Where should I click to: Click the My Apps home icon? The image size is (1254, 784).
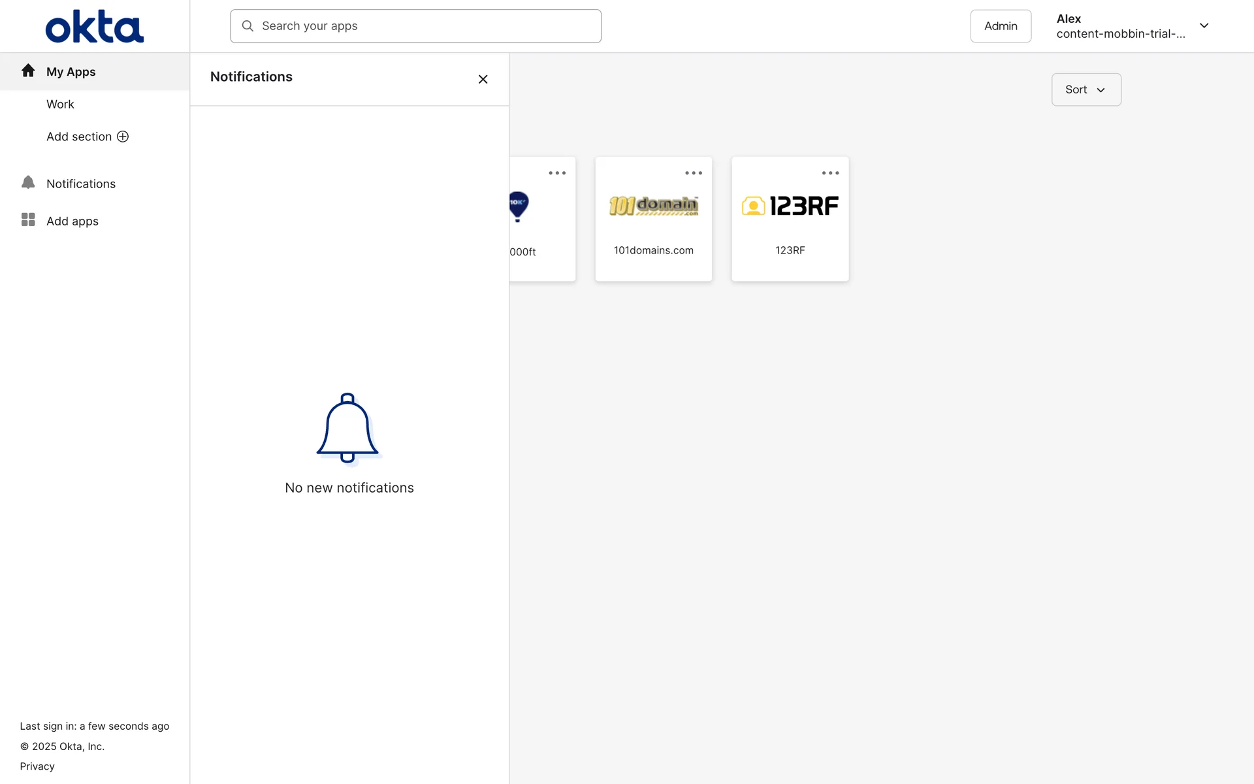[28, 71]
